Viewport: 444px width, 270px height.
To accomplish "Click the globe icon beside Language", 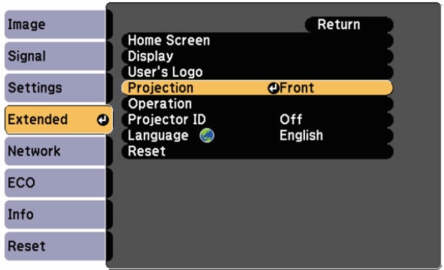I will (207, 135).
